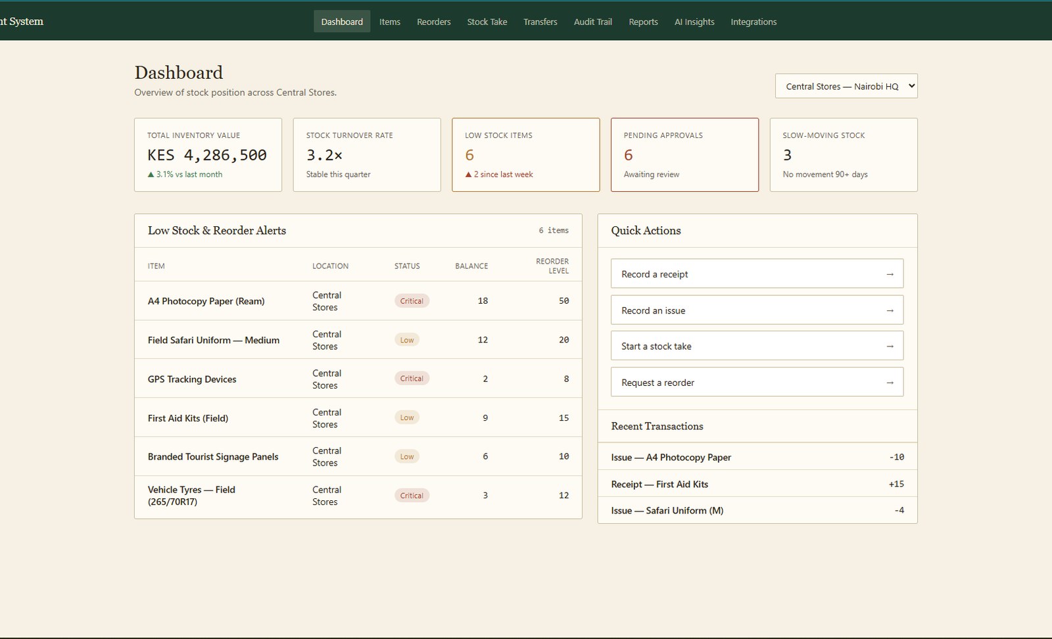This screenshot has height=639, width=1052.
Task: Open the Reports tab
Action: (643, 22)
